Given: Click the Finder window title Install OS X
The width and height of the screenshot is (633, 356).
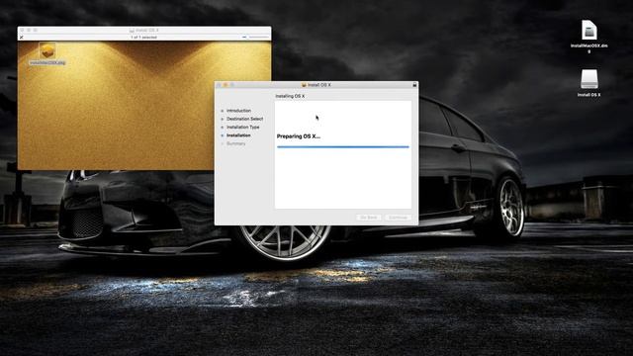Looking at the screenshot, I should point(147,31).
